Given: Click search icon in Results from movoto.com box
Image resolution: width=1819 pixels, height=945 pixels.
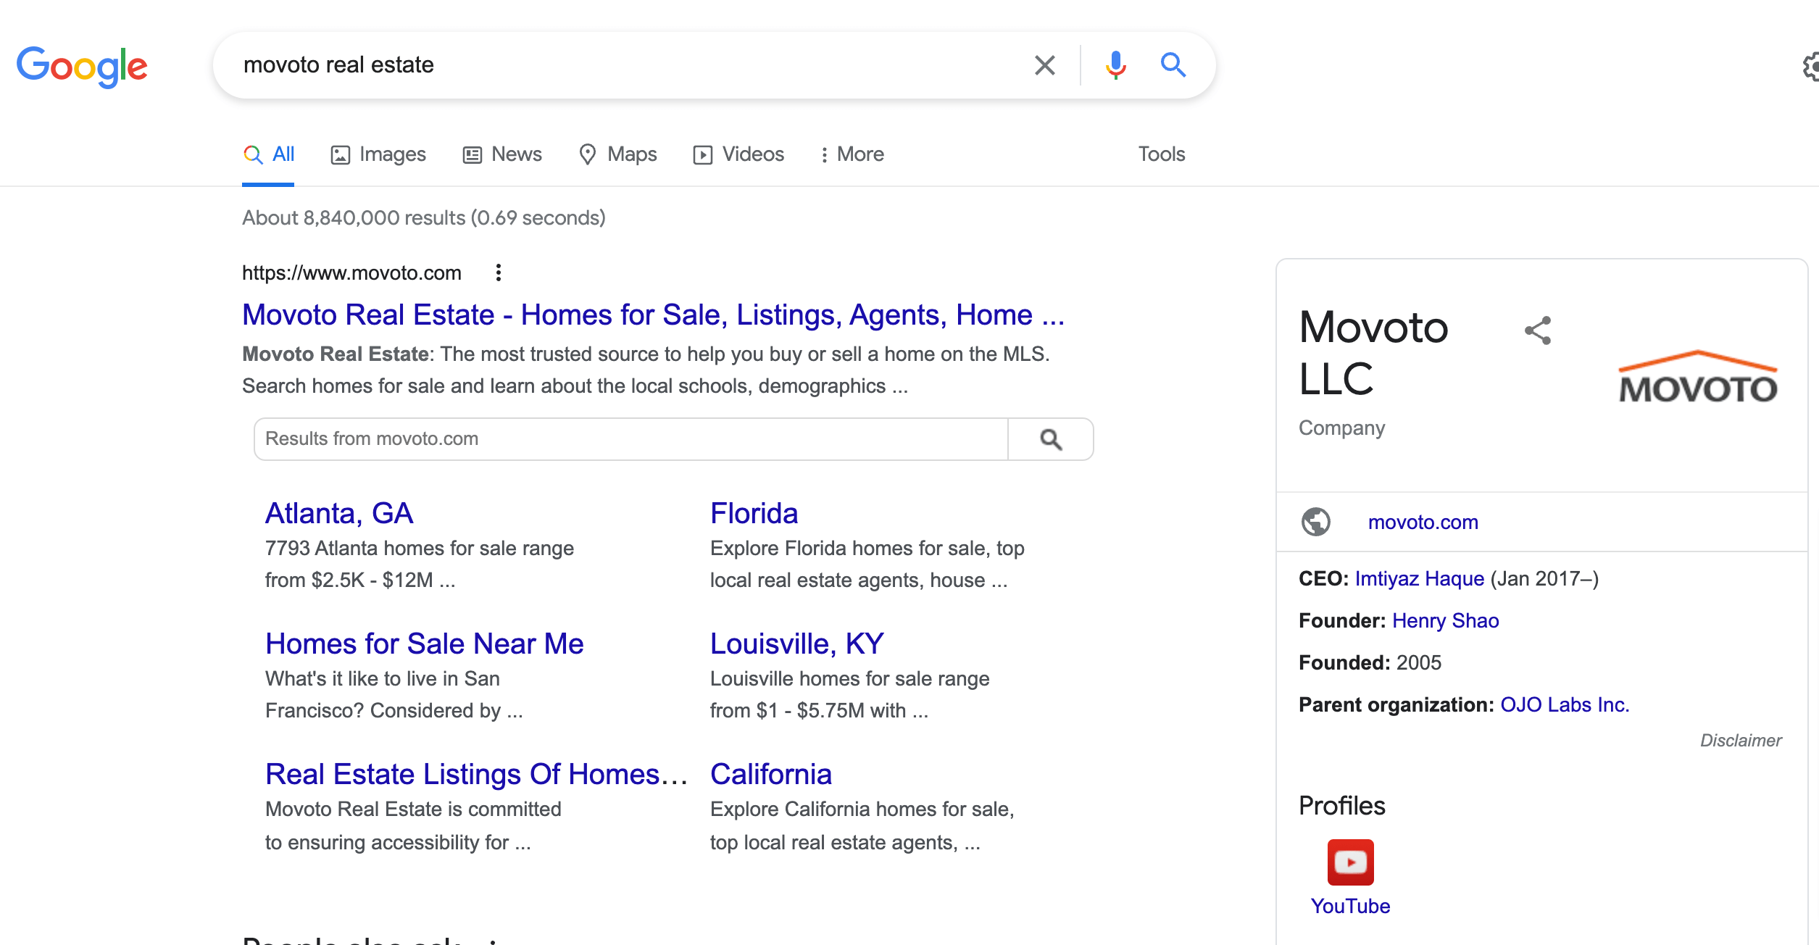Looking at the screenshot, I should coord(1051,439).
